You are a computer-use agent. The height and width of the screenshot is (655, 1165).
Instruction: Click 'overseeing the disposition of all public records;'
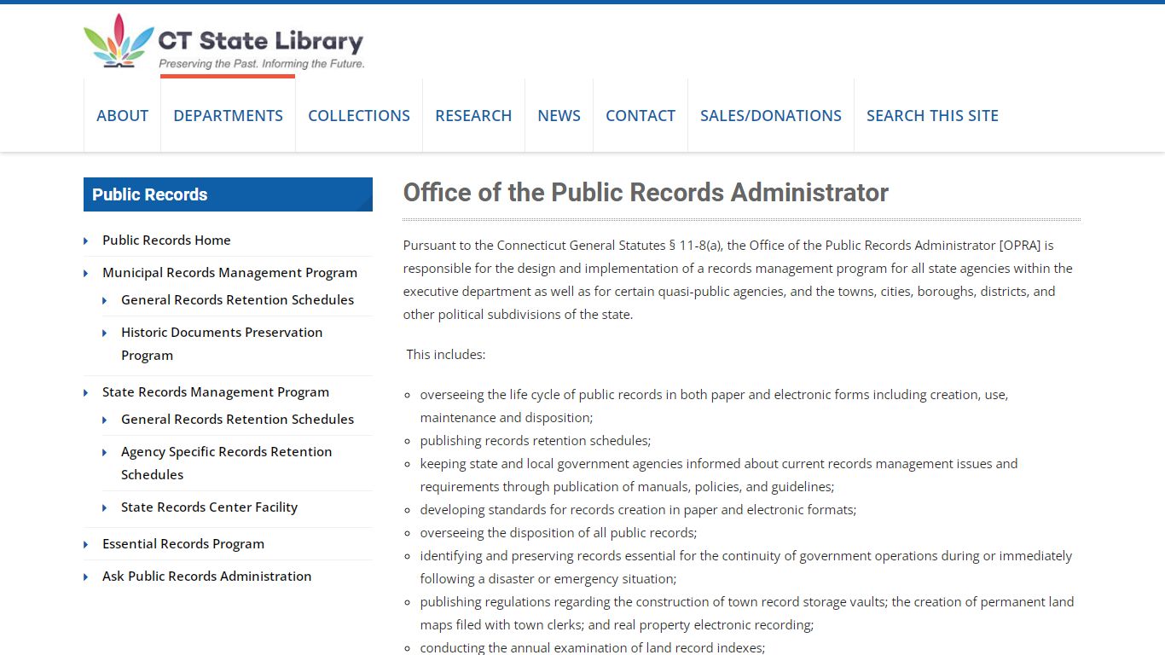point(559,533)
